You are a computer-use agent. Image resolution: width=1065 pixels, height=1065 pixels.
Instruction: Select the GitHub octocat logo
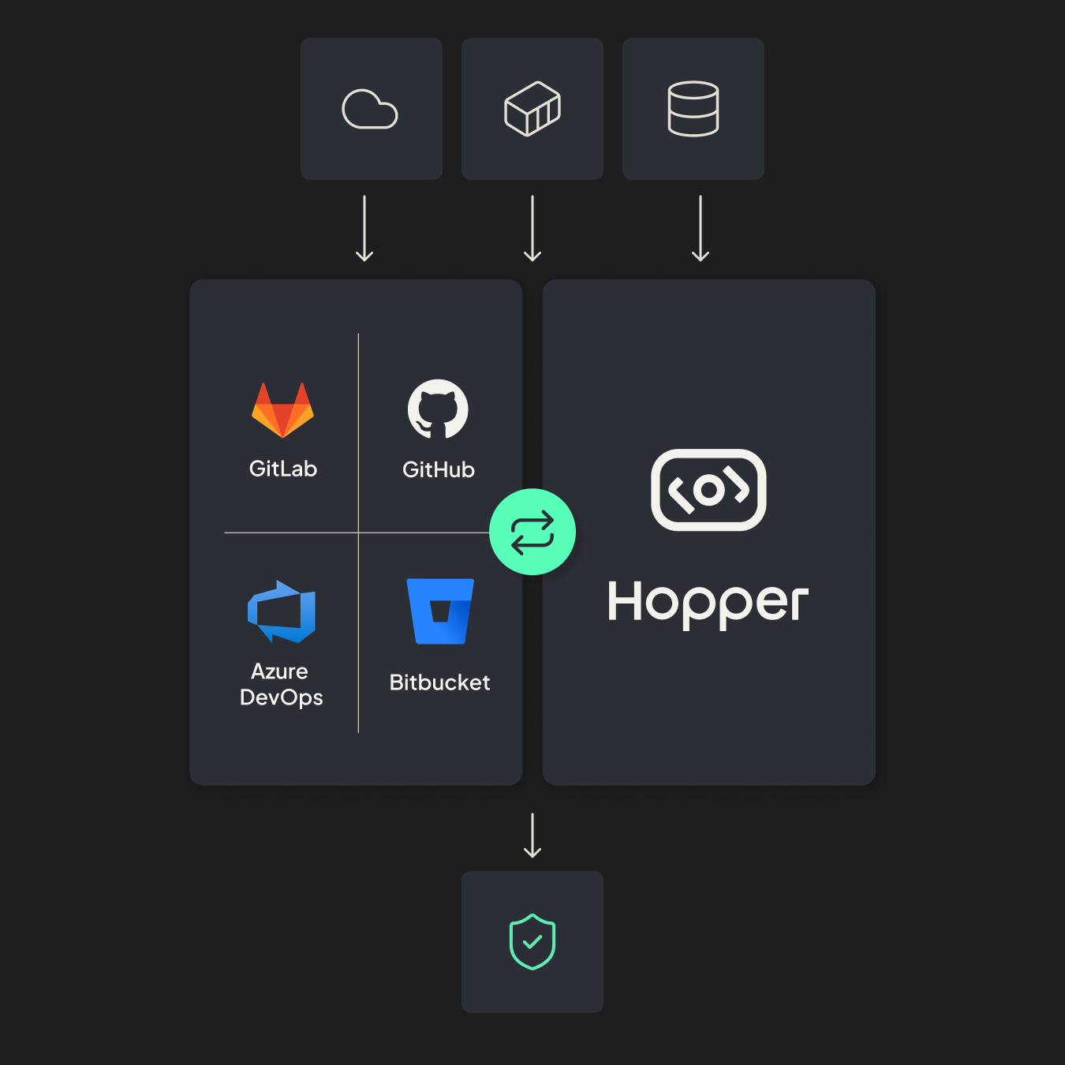[x=438, y=409]
